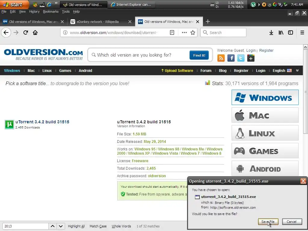Viewport: 308px width, 231px height.
Task: Show site information icon in address bar
Action: coord(65,32)
